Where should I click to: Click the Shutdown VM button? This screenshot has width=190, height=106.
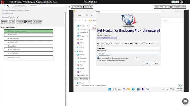[x=20, y=21]
